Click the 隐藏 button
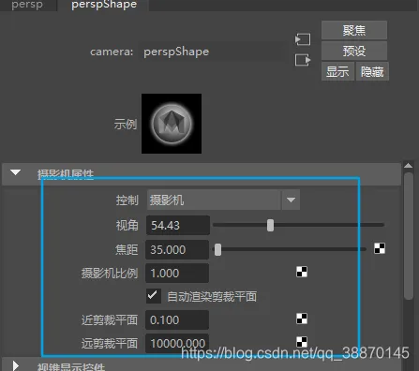The width and height of the screenshot is (419, 371). tap(372, 71)
